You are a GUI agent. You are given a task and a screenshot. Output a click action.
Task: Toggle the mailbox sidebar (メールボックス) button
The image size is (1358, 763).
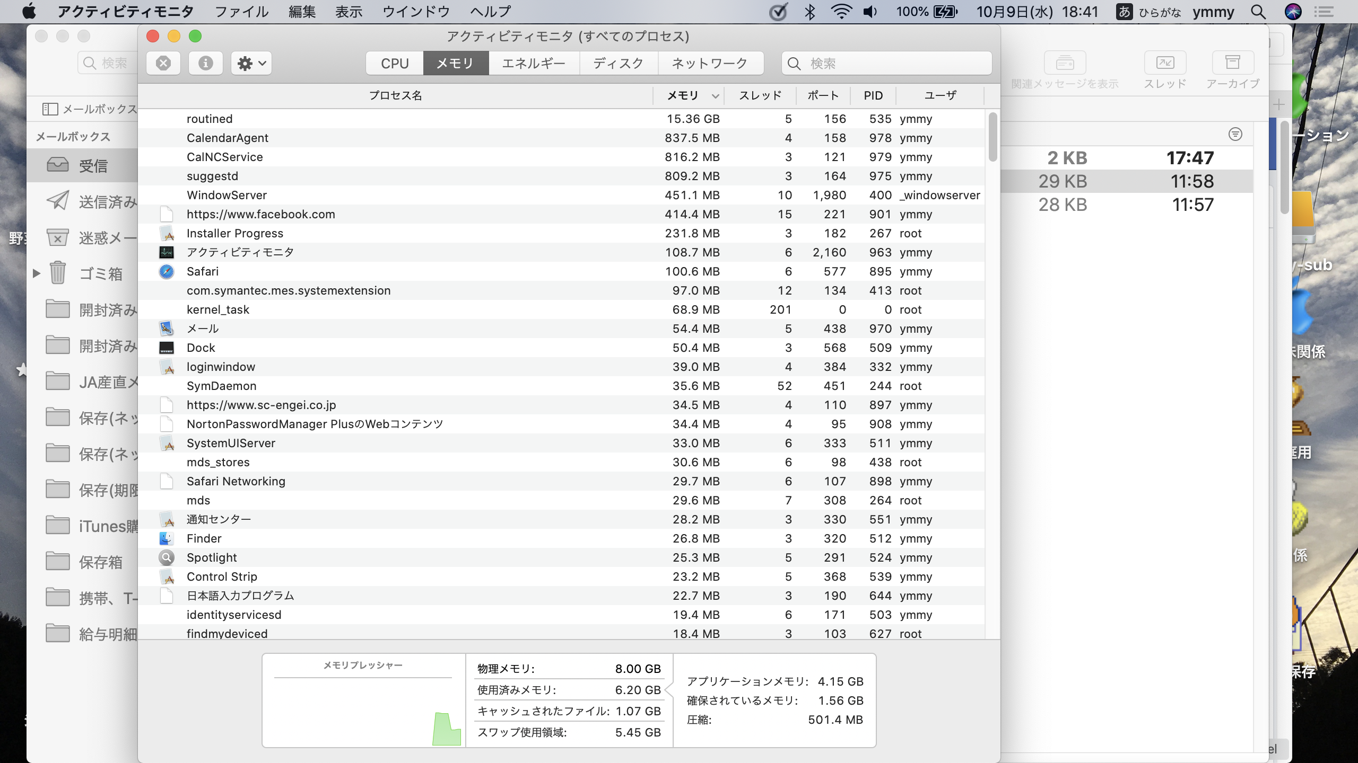pyautogui.click(x=50, y=109)
